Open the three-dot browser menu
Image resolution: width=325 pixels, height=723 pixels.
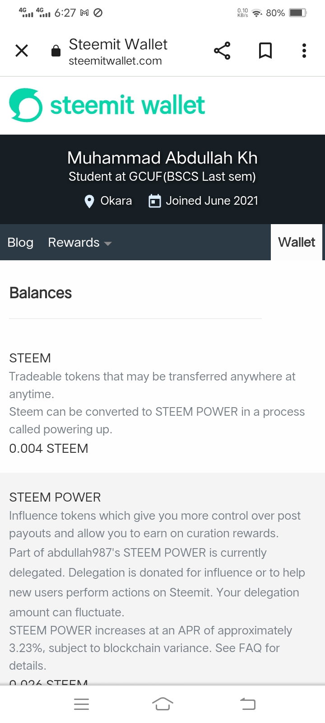304,51
